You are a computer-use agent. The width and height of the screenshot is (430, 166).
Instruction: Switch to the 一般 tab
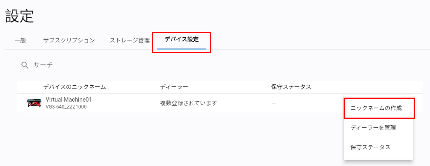coord(20,40)
